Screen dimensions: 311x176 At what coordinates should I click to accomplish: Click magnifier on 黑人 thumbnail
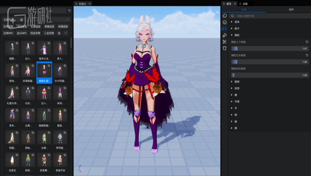(x=65, y=43)
